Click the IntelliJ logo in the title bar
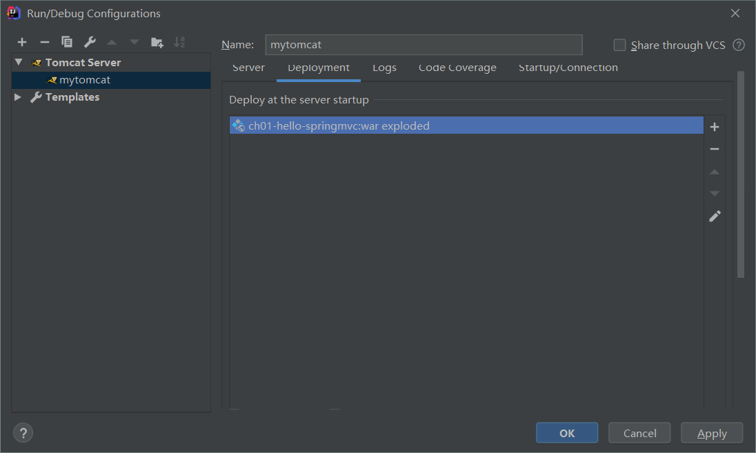This screenshot has height=453, width=756. pos(14,13)
